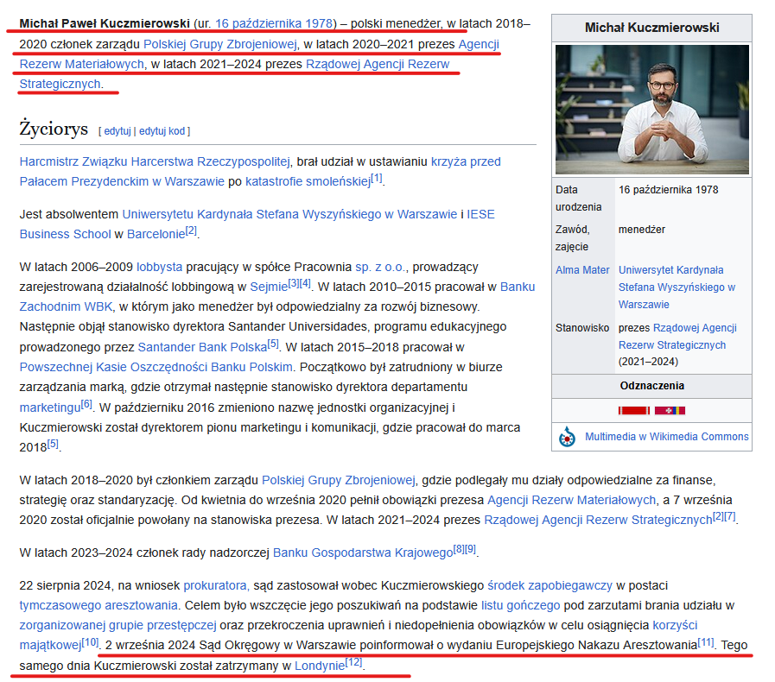775x682 pixels.
Task: Open 'zorganizowanej grupie przestępczej' link
Action: (118, 626)
